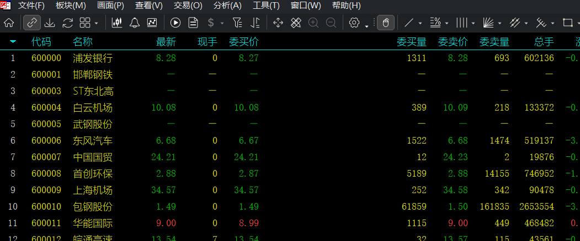This screenshot has width=580, height=241.
Task: Open the 交易(O) menu
Action: (x=188, y=6)
